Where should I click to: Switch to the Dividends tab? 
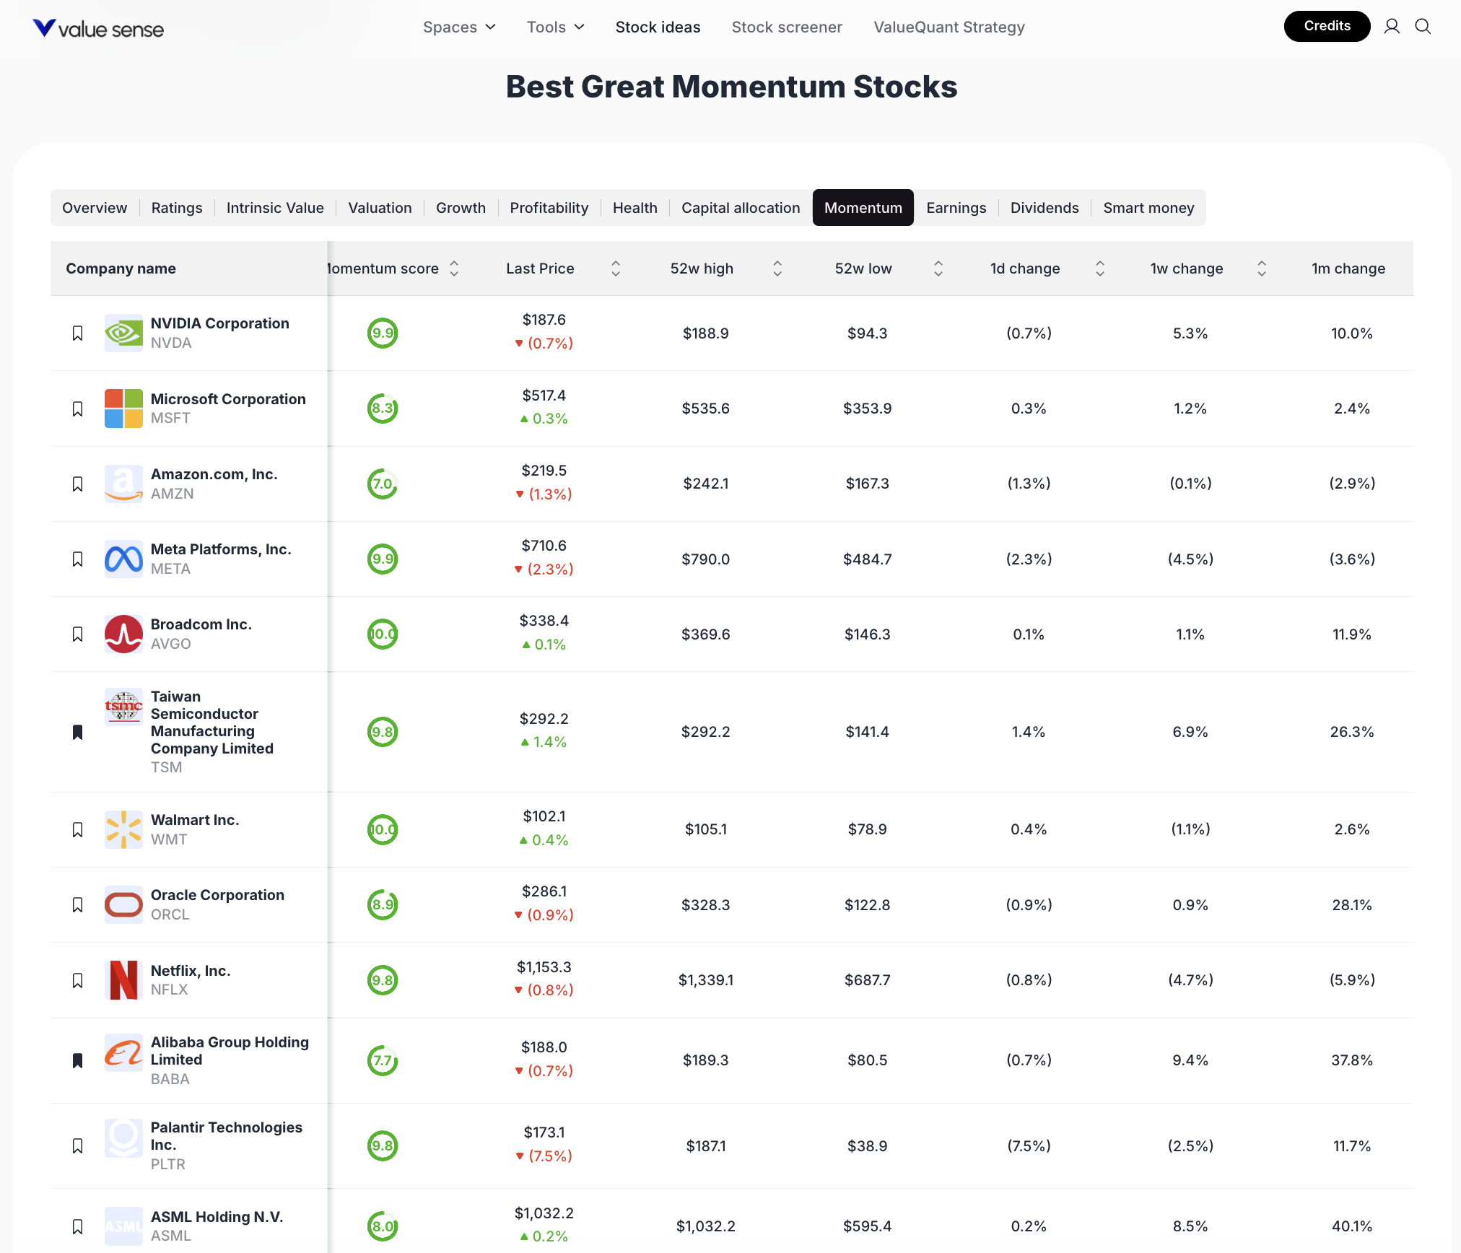pos(1044,208)
